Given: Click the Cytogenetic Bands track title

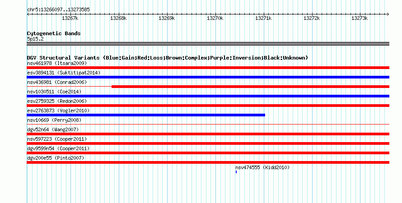Looking at the screenshot, I should pyautogui.click(x=54, y=33).
